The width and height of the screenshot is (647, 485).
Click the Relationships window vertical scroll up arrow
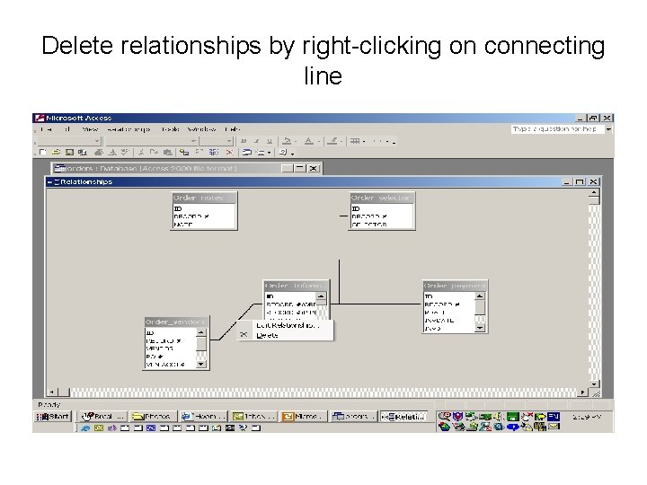[594, 192]
